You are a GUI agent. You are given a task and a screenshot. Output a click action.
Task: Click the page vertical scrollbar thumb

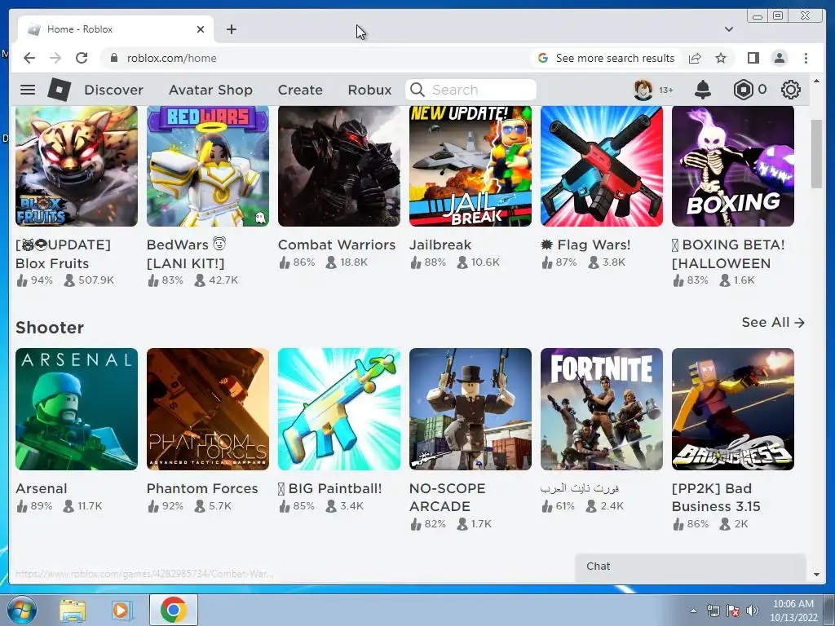(816, 154)
